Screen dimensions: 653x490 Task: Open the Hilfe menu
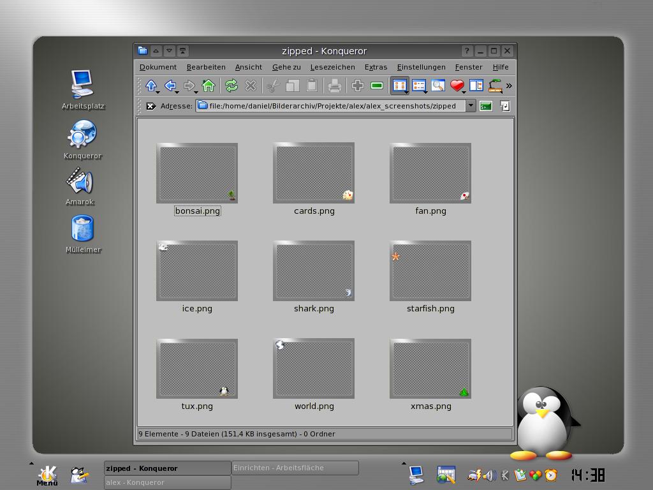pos(500,67)
